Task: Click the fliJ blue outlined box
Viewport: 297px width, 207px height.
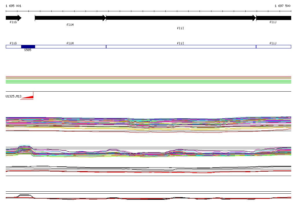Action: point(274,47)
